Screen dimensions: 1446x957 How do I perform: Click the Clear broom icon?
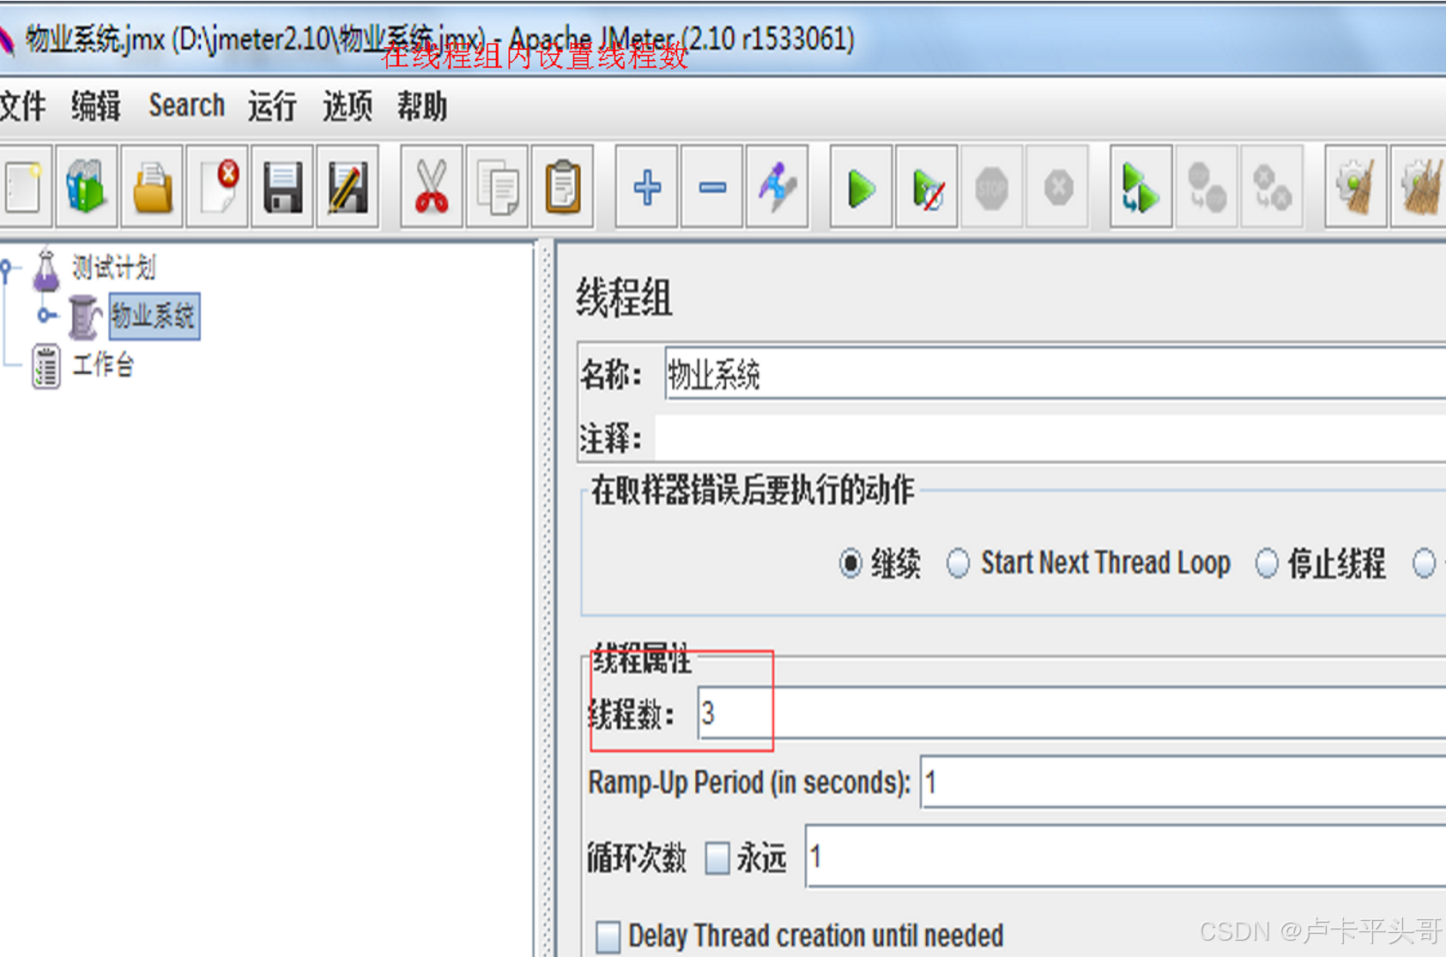pyautogui.click(x=1355, y=187)
